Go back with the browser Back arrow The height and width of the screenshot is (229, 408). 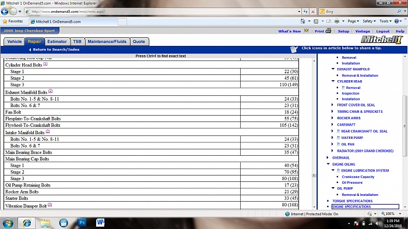point(5,12)
